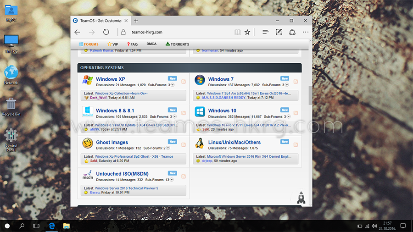The height and width of the screenshot is (232, 413).
Task: Subscribe to Windows 8 & 8.1 RSS feed
Action: click(184, 113)
